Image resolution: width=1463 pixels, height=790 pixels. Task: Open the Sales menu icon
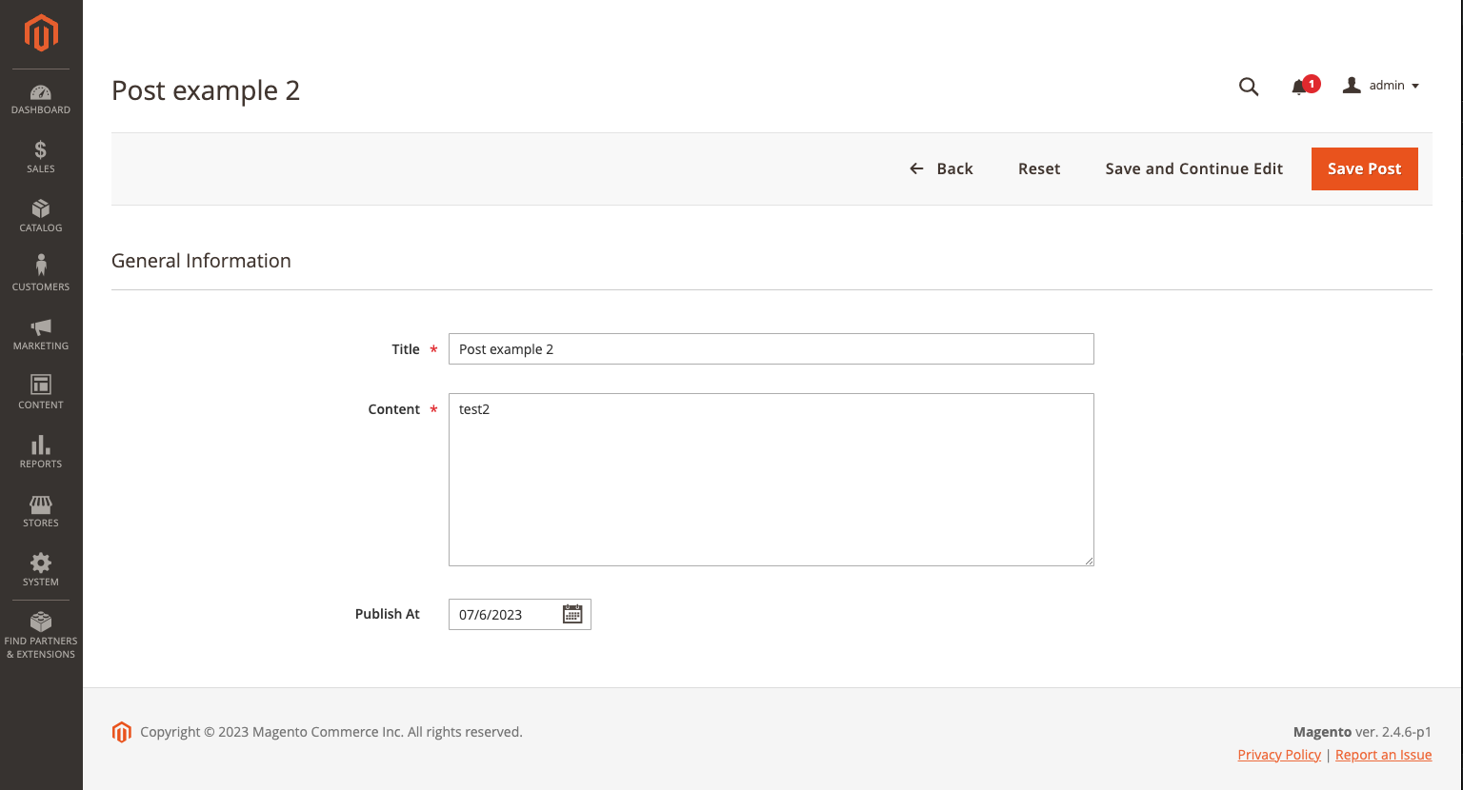click(x=41, y=157)
